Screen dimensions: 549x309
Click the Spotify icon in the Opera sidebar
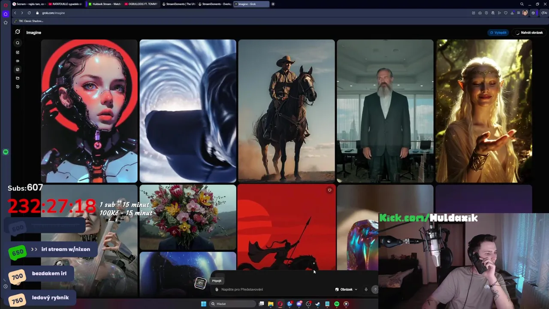pyautogui.click(x=6, y=152)
